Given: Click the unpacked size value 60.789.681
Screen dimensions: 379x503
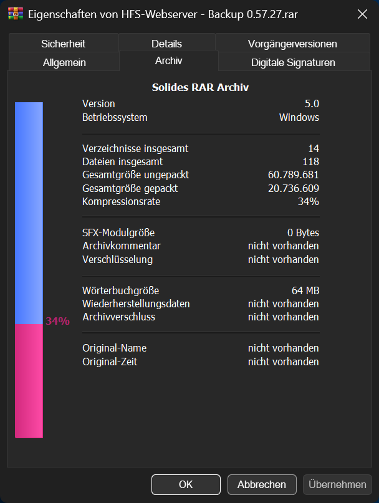Looking at the screenshot, I should coord(293,175).
